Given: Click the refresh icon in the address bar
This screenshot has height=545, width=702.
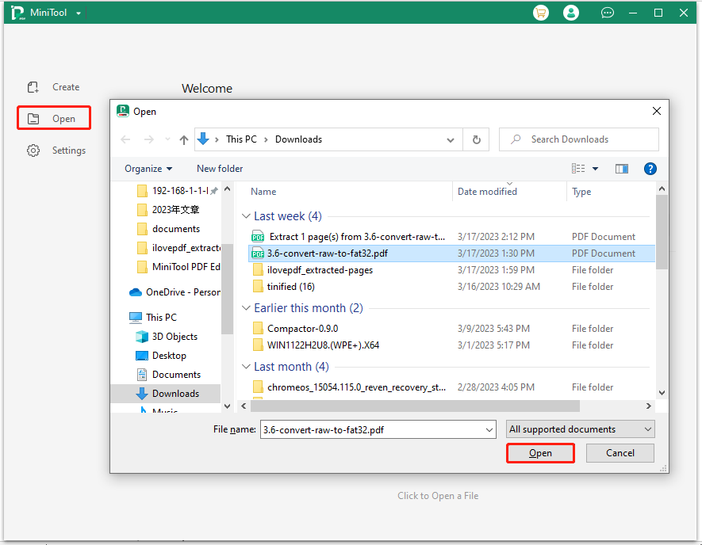Looking at the screenshot, I should (x=476, y=139).
